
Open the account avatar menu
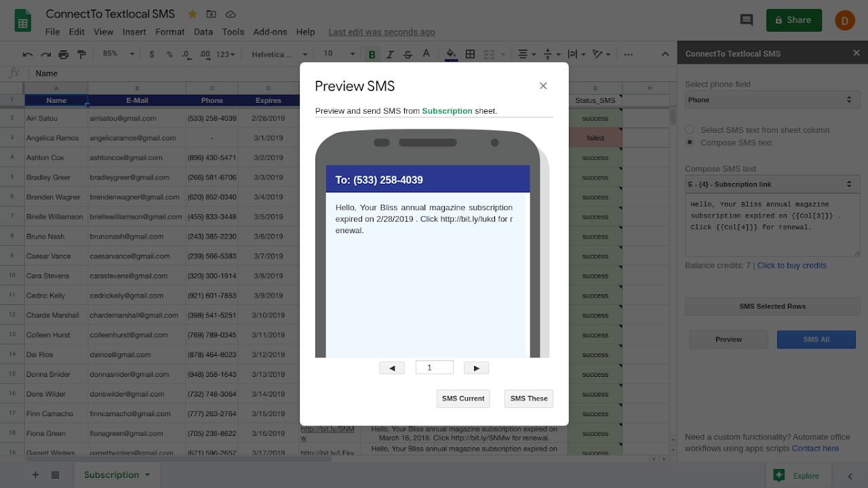click(x=844, y=20)
